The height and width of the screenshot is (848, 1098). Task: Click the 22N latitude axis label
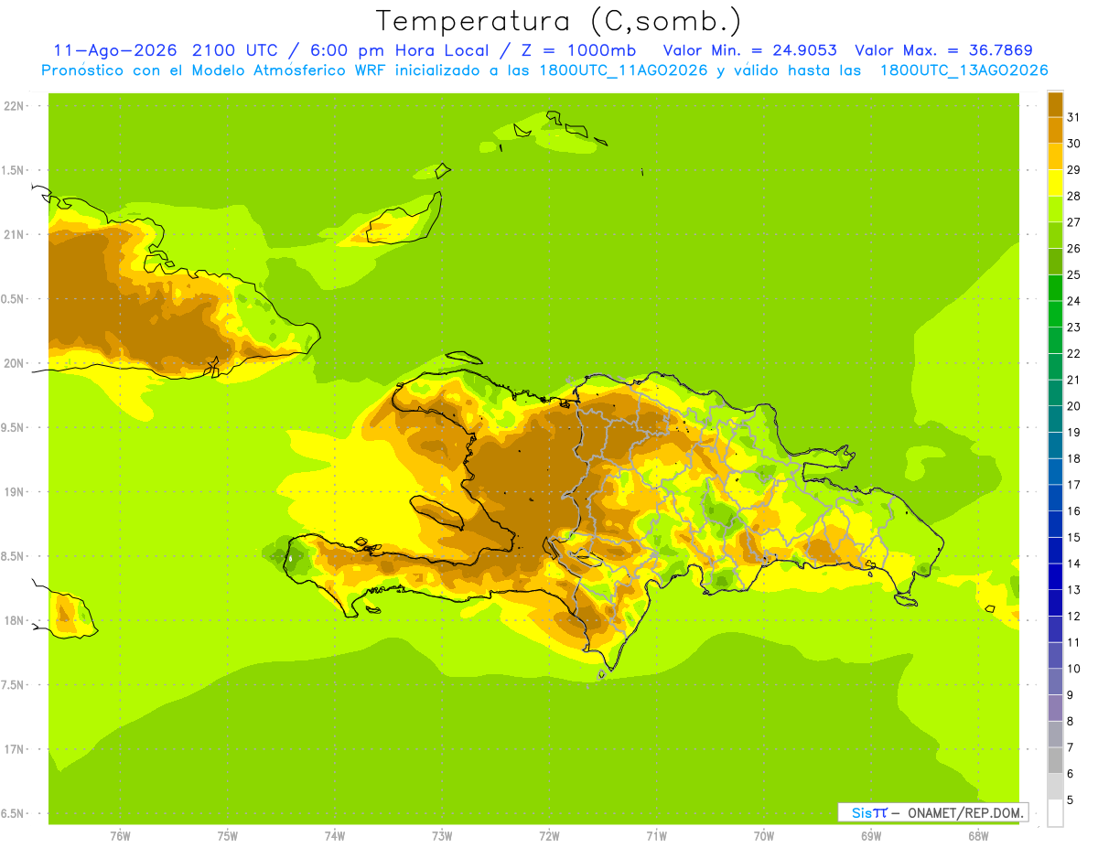[15, 106]
